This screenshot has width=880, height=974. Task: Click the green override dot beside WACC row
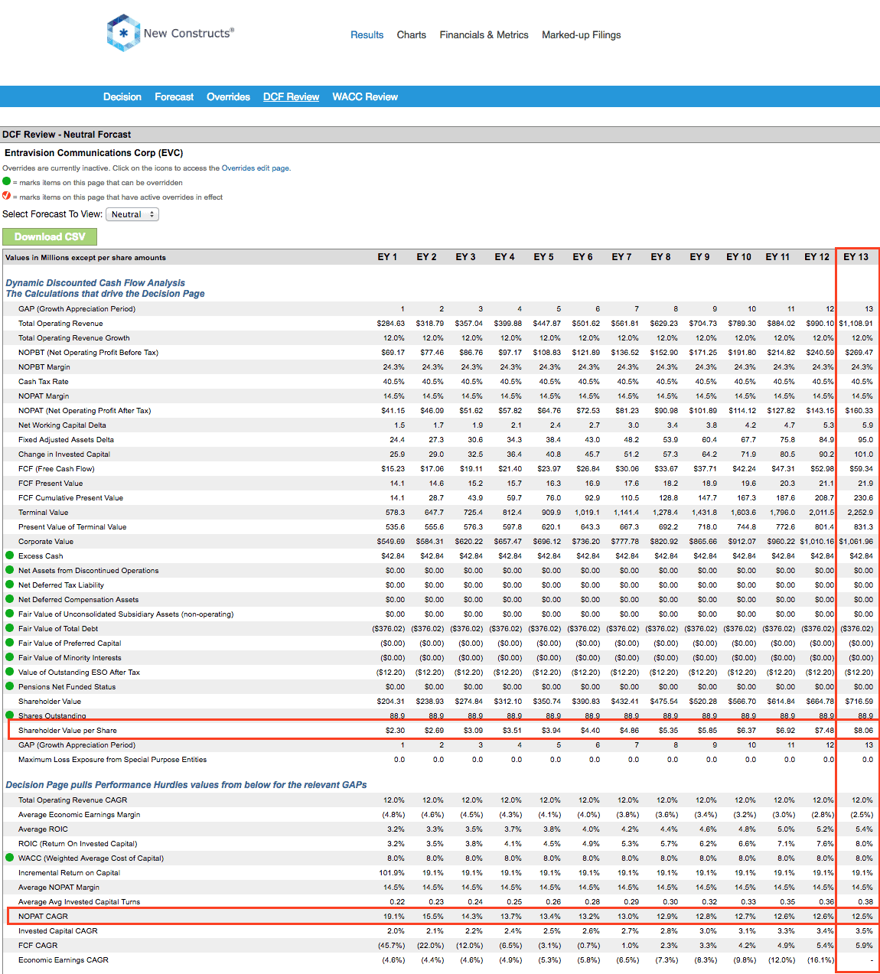click(x=10, y=858)
